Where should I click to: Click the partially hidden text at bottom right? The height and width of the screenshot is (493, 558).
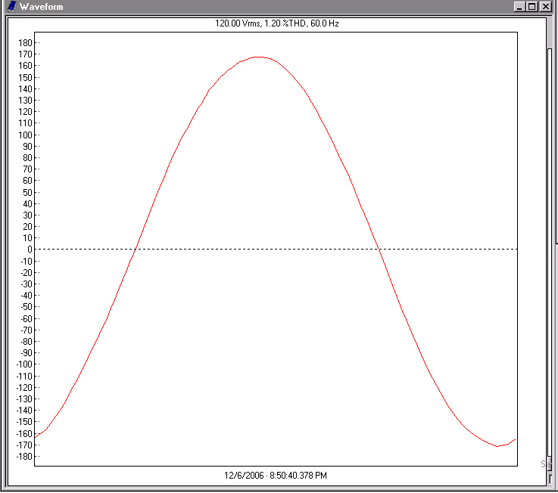point(544,464)
